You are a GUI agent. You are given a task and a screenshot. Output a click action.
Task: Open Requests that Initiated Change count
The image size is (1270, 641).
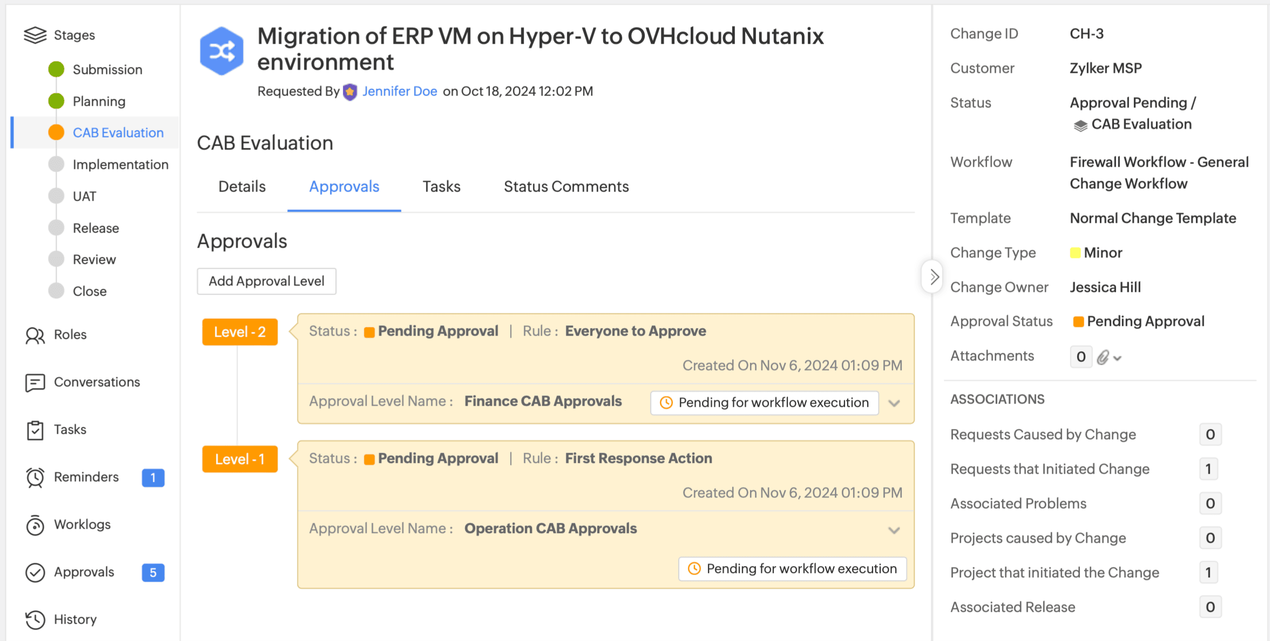tap(1208, 469)
